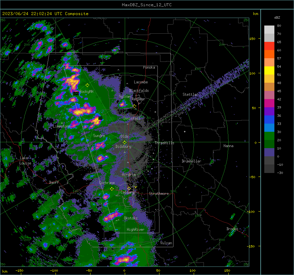Viewport: 294px width, 275px height.
Task: Click the bright yellow swatch between 51 and 54
Action: [x=269, y=70]
